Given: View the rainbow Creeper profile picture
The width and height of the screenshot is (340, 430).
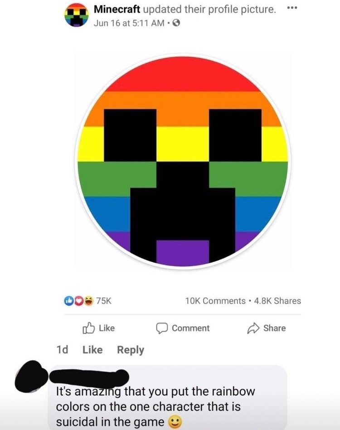Looking at the screenshot, I should [183, 161].
